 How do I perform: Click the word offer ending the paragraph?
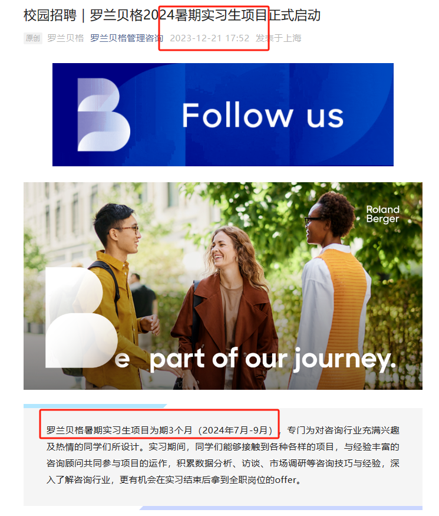(285, 480)
